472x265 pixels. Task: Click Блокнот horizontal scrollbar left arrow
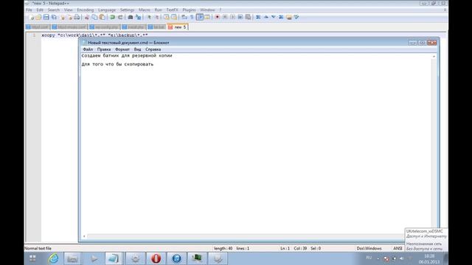click(x=84, y=236)
